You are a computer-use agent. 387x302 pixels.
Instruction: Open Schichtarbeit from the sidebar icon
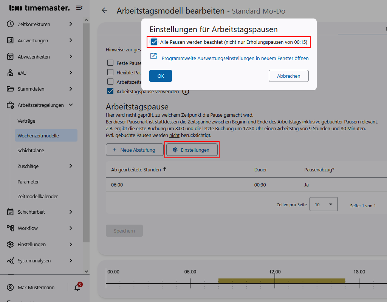[11, 212]
